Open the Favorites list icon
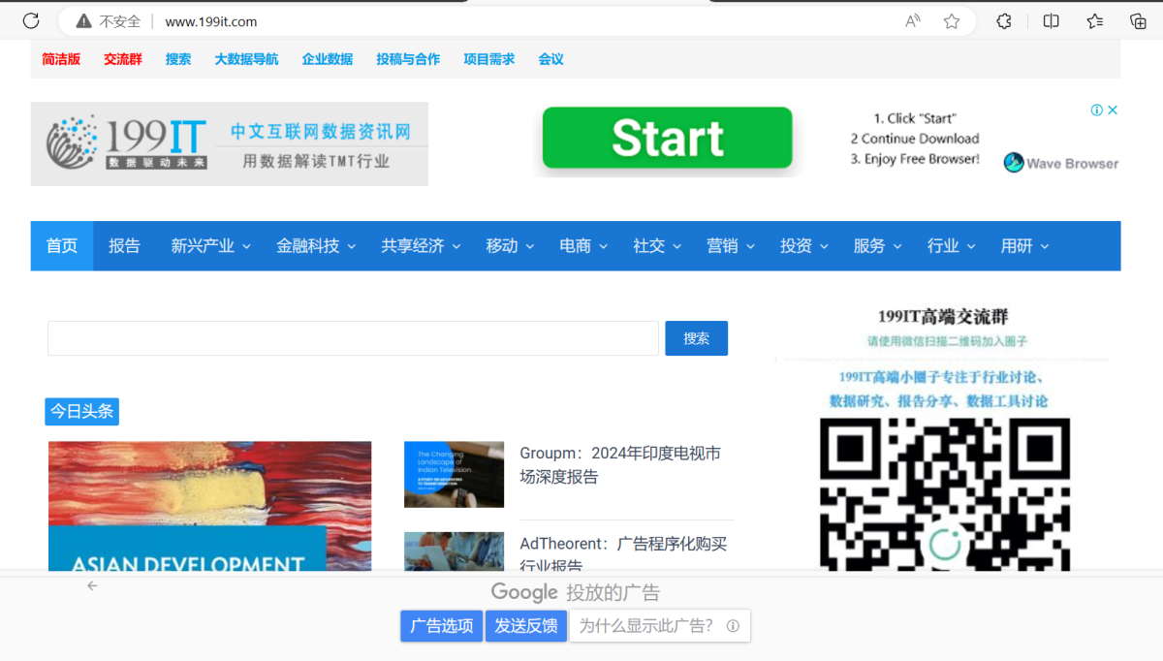This screenshot has width=1163, height=661. 1094,20
